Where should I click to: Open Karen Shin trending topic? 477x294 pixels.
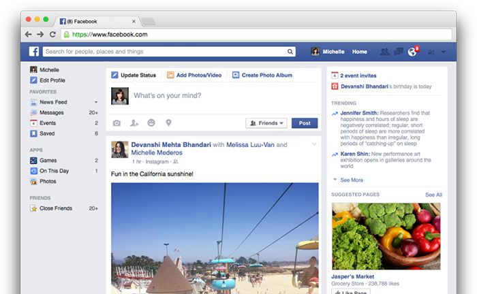click(355, 154)
